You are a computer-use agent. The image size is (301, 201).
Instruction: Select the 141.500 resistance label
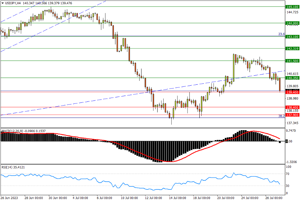293,61
